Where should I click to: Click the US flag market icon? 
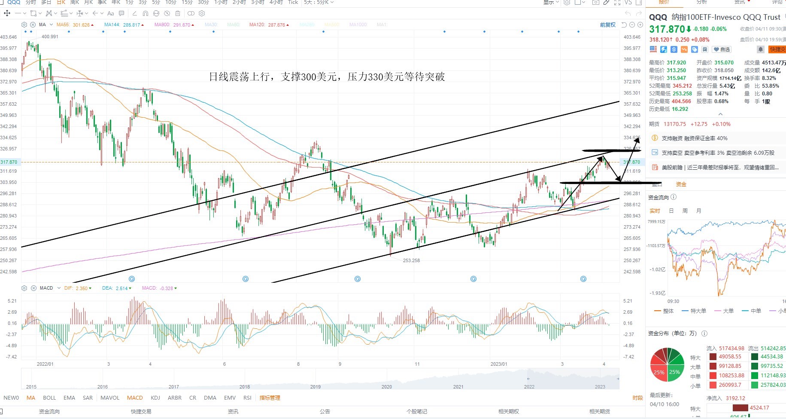[x=653, y=49]
